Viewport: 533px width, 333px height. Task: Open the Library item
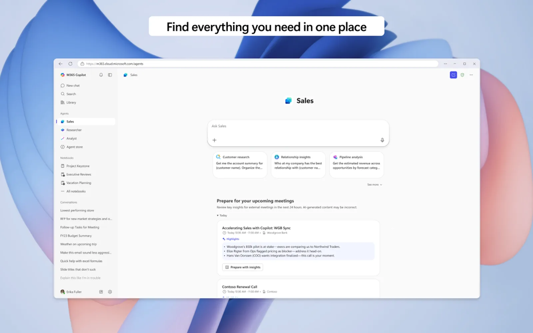click(86, 103)
